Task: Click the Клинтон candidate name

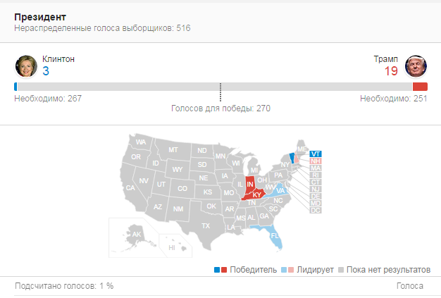Action: (x=58, y=59)
